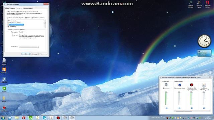Mute the Динамики device in mixer
The height and width of the screenshot is (120, 214).
tap(167, 108)
